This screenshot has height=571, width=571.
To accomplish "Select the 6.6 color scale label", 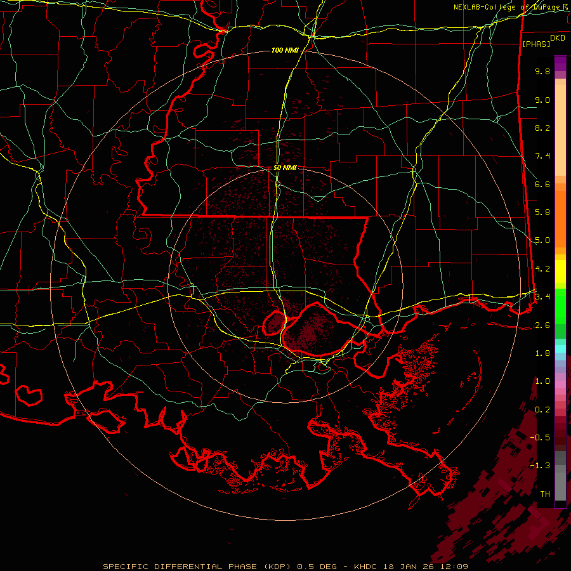I will tap(542, 184).
